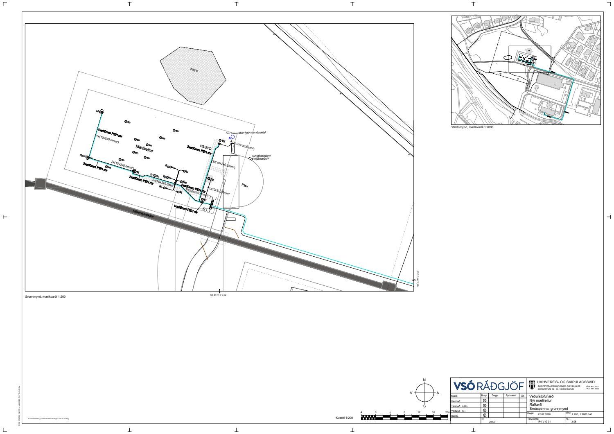Click the revision circle labeled A
The image size is (614, 434).
point(485,401)
